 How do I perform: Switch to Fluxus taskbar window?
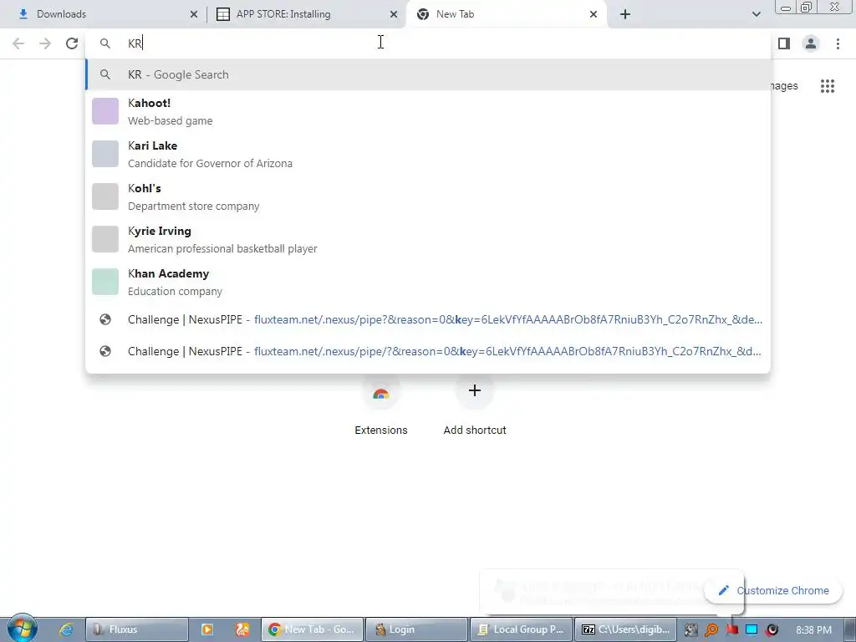[137, 629]
